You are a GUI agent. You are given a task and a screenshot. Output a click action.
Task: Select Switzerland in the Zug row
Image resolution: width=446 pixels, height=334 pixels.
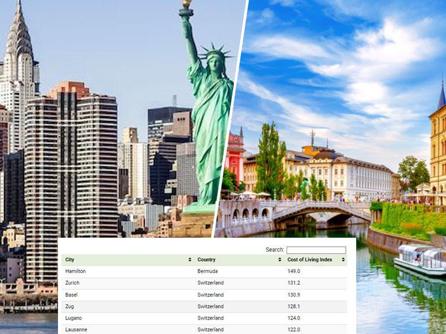tap(211, 307)
